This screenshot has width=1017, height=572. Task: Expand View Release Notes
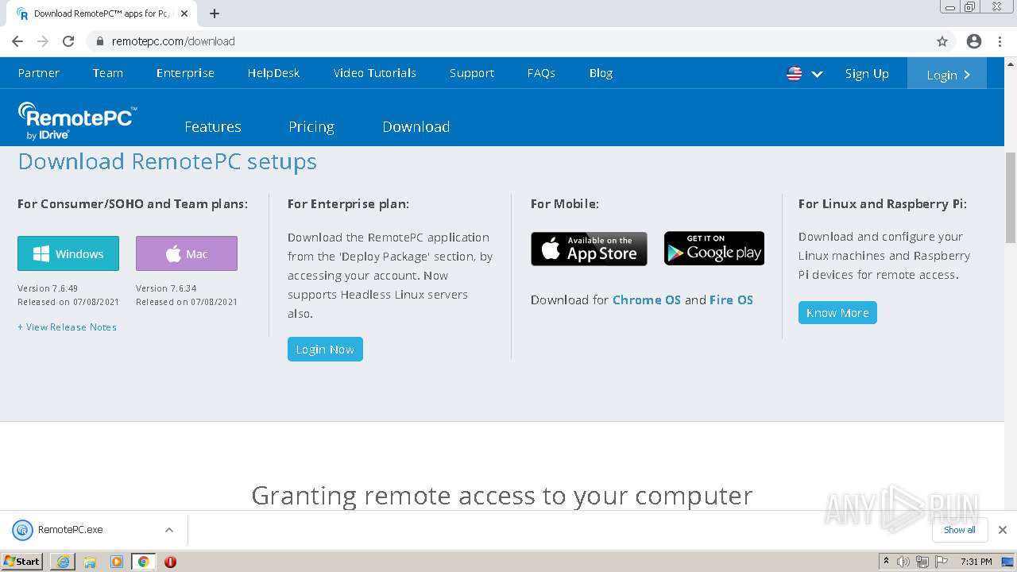(68, 327)
